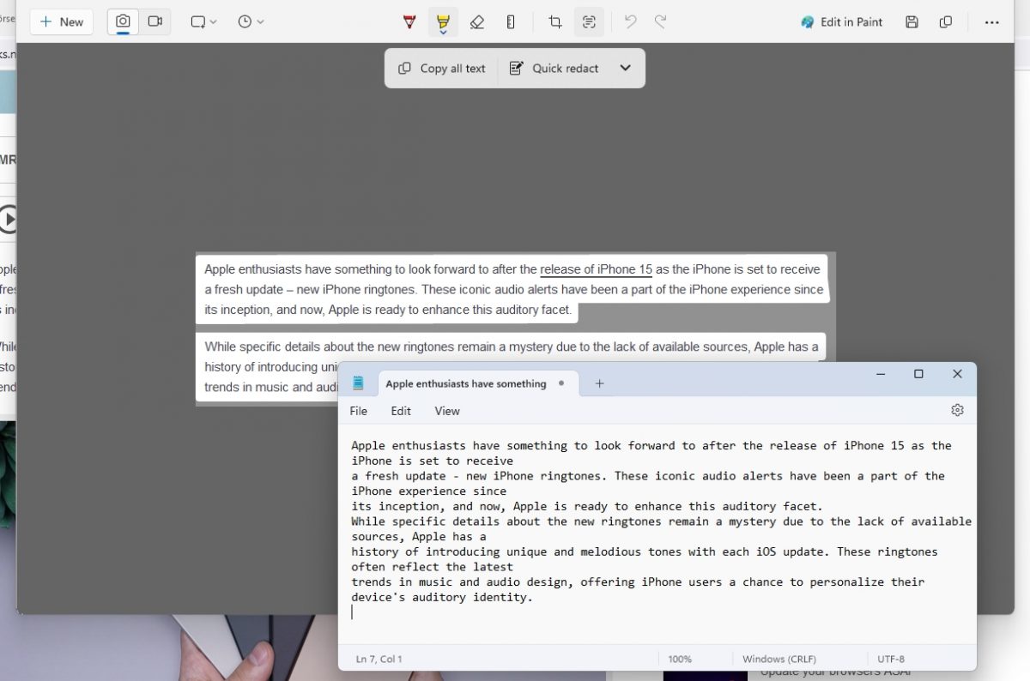Image resolution: width=1030 pixels, height=681 pixels.
Task: Open the File menu in Notepad
Action: 358,411
